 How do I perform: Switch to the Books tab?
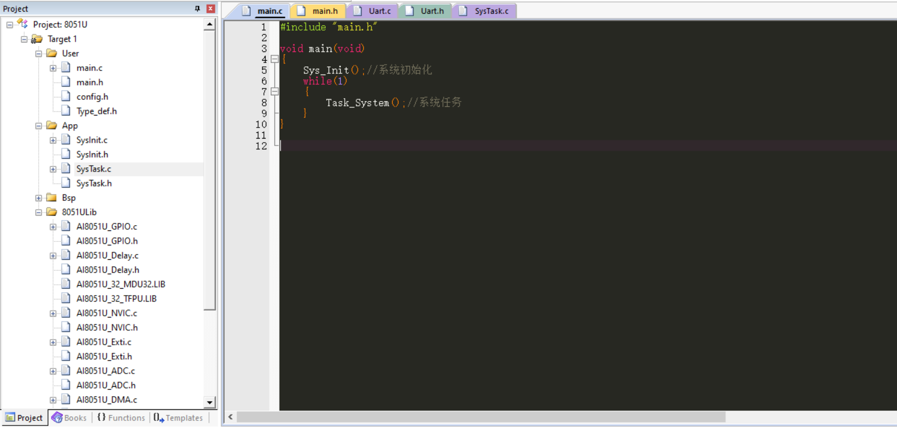click(69, 417)
